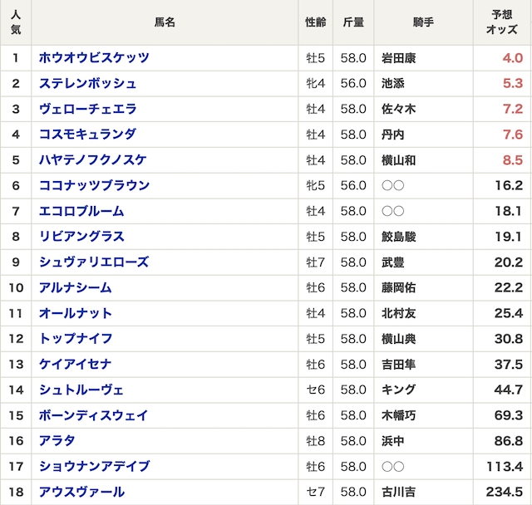Click the コスモキュランダ horse name

(88, 135)
